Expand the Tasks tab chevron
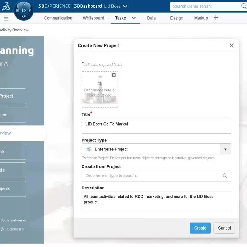Image resolution: width=247 pixels, height=247 pixels. coord(133,18)
